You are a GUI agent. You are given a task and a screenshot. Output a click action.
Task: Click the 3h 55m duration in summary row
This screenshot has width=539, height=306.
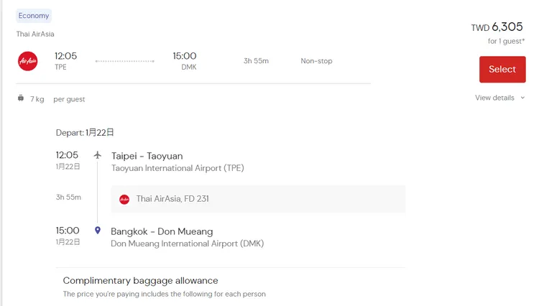256,61
